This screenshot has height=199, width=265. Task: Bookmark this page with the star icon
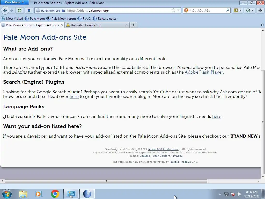pos(173,10)
